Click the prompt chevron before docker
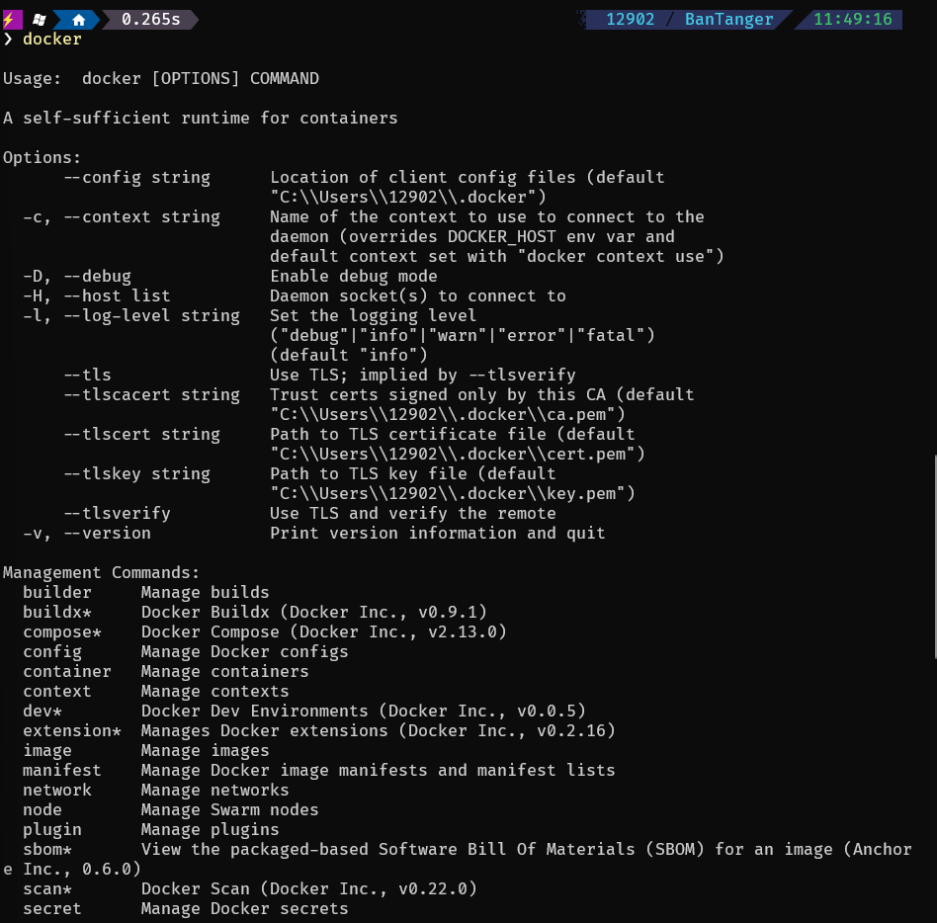 tap(8, 40)
